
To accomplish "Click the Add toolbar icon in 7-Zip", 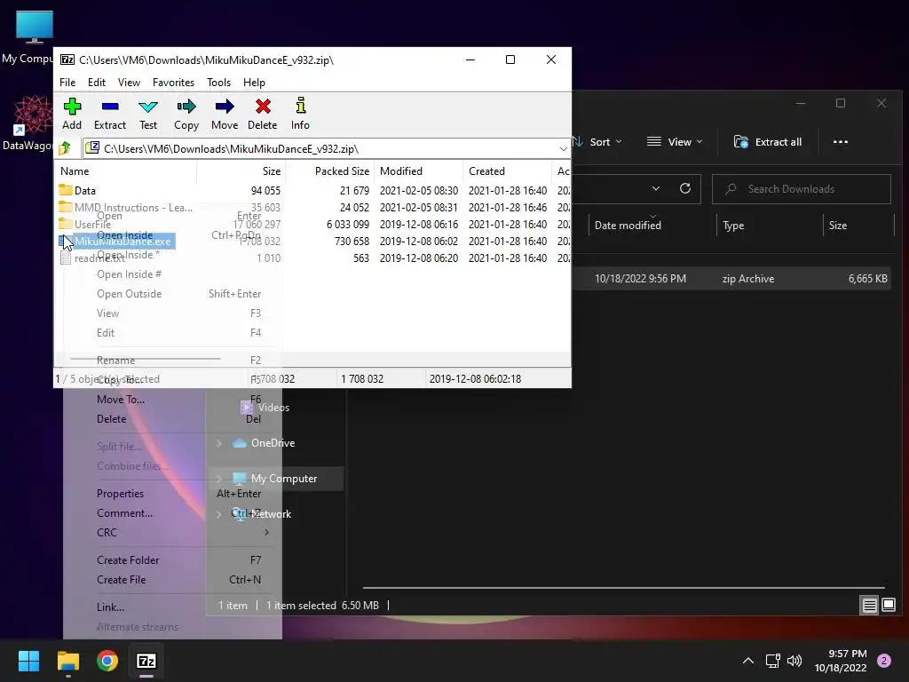I will [x=73, y=107].
